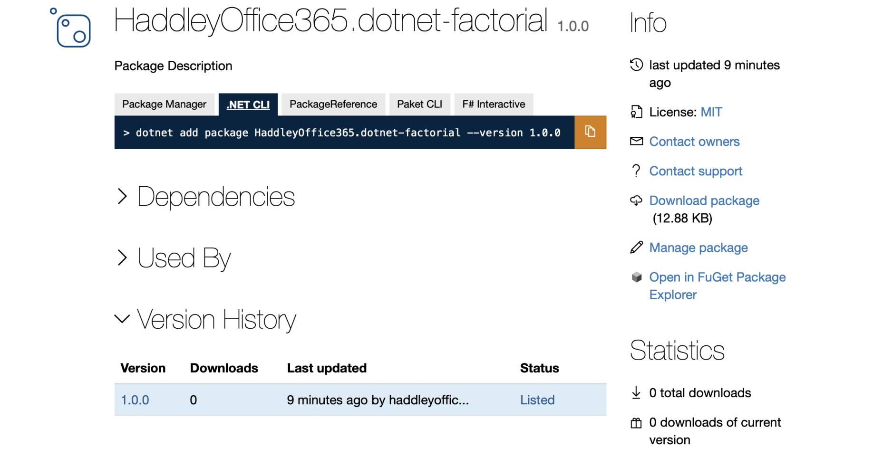The image size is (873, 457).
Task: Switch to the Package Manager tab
Action: pos(164,105)
